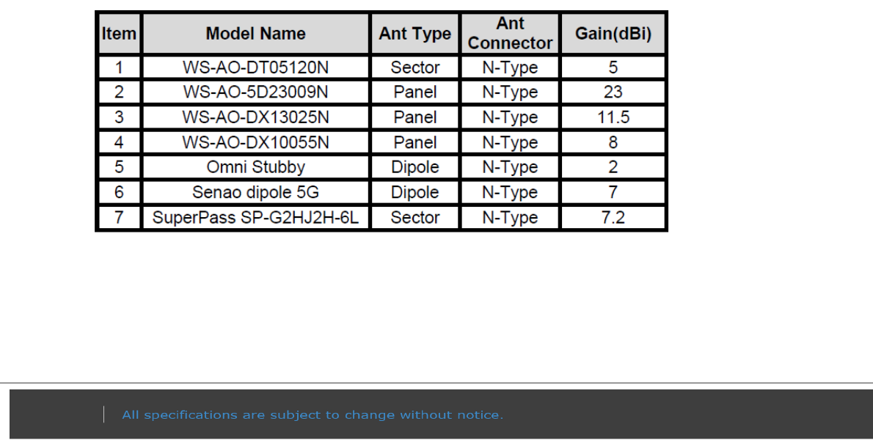Click Sector ant type in row 1
The width and height of the screenshot is (873, 440).
click(414, 67)
